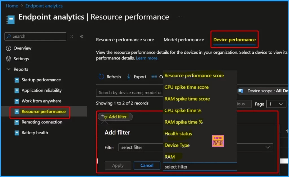
Task: Select Resource performance in sidebar
Action: coord(43,111)
